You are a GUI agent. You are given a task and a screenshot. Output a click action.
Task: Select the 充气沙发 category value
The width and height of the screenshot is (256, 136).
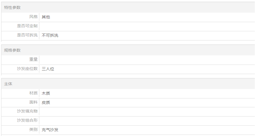(x=50, y=130)
